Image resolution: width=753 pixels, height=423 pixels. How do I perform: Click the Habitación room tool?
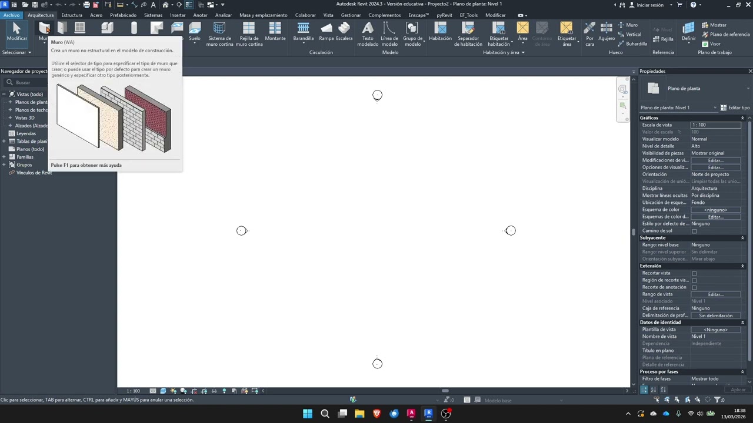tap(440, 31)
